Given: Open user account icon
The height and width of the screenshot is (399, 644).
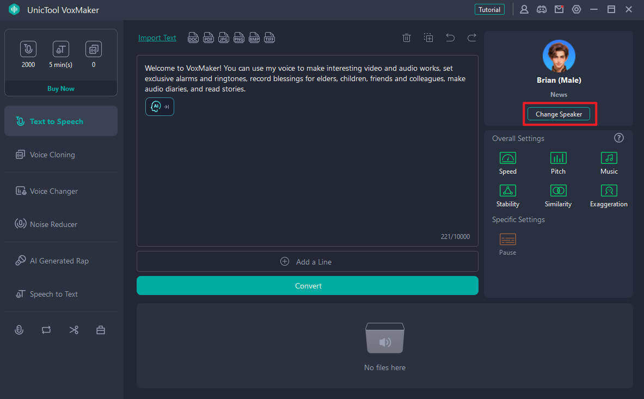Looking at the screenshot, I should click(x=524, y=9).
